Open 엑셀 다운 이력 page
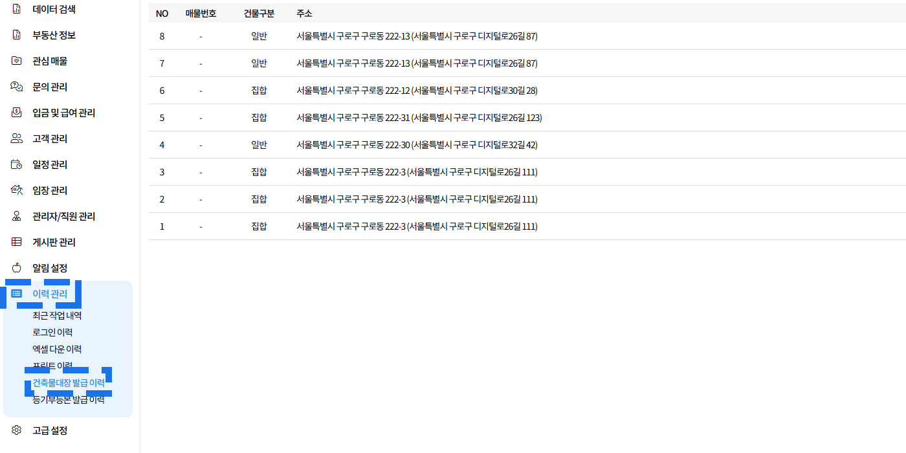The image size is (906, 453). coord(57,349)
